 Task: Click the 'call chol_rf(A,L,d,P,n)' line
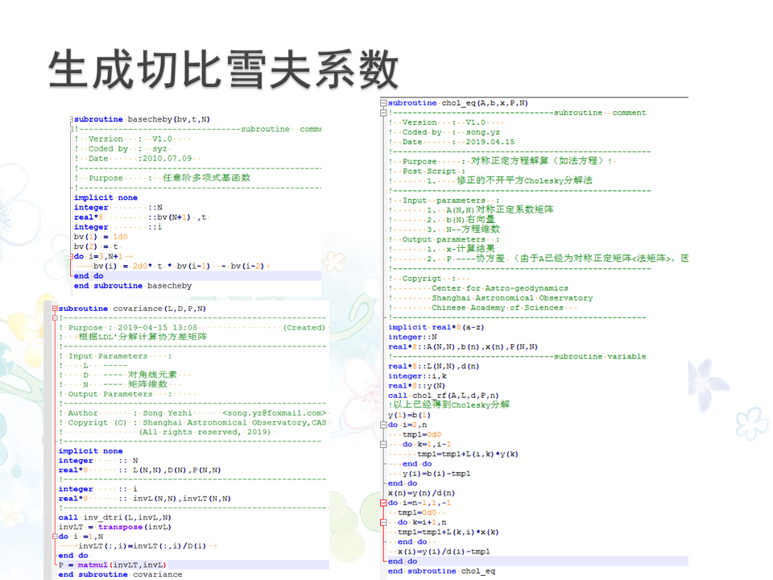pos(444,396)
